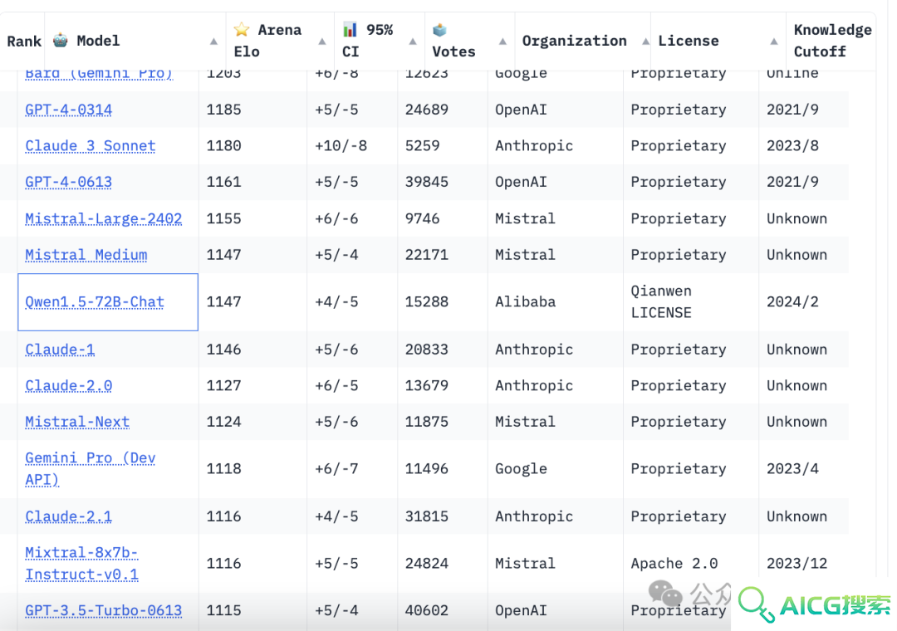
Task: Click the confidence interval +10/-8
Action: (341, 146)
